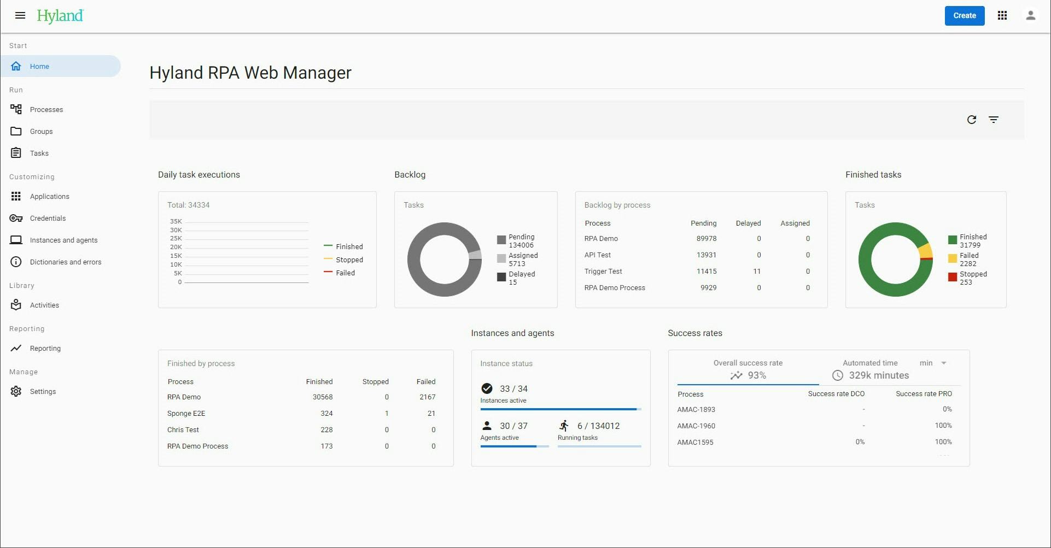
Task: Click the Settings gear icon
Action: point(16,391)
